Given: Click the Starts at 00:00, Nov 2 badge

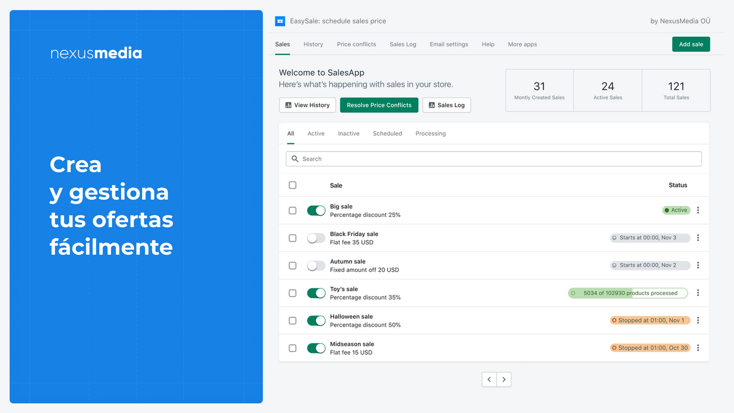Looking at the screenshot, I should click(650, 266).
